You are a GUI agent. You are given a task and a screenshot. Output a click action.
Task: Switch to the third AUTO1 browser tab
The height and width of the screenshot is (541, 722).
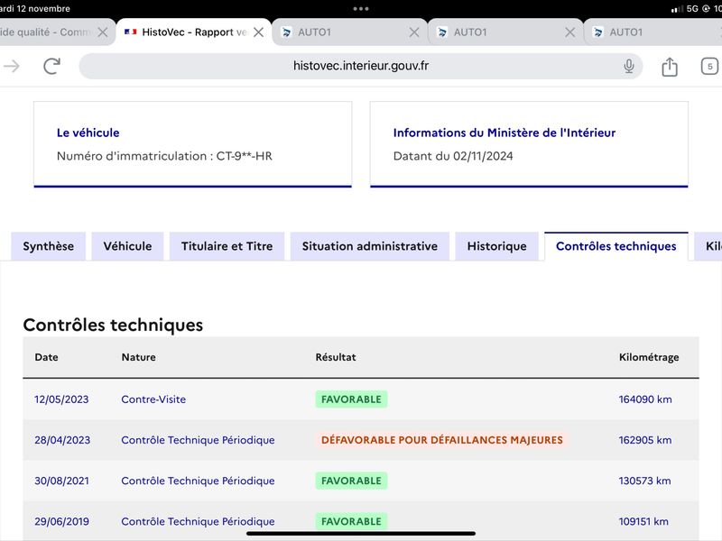[653, 32]
